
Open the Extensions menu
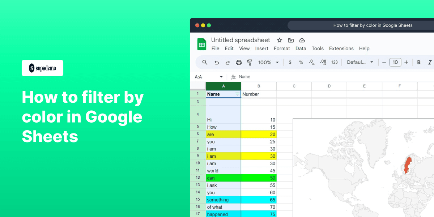click(341, 48)
